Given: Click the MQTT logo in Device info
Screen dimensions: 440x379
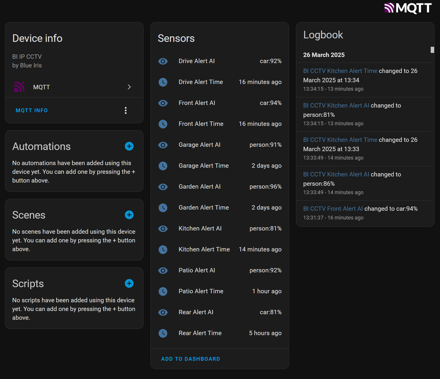Looking at the screenshot, I should pyautogui.click(x=19, y=87).
